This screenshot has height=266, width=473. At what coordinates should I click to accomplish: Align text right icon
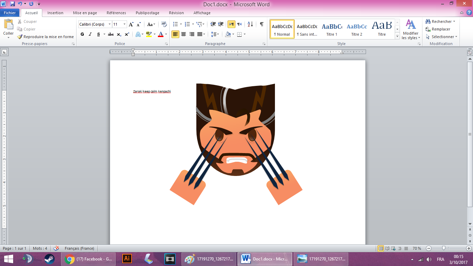pos(191,34)
